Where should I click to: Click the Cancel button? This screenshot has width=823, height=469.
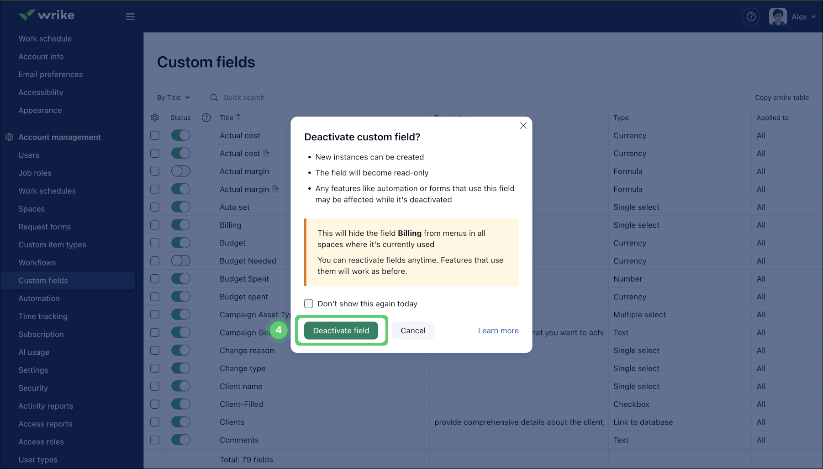click(413, 330)
